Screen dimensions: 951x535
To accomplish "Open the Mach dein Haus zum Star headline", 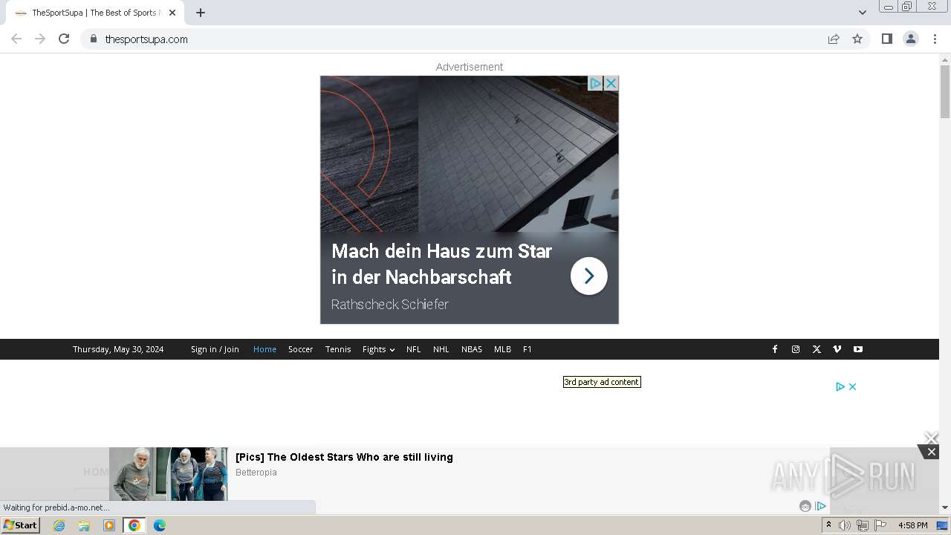I will click(442, 264).
